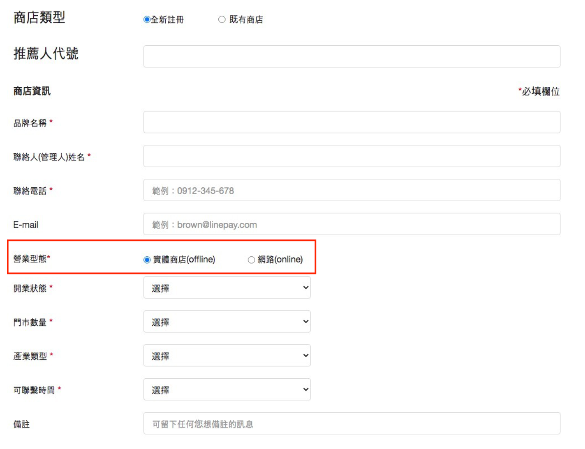Click the 聯絡電話 field with 0912-345-678 placeholder
This screenshot has height=449, width=585.
pos(352,190)
